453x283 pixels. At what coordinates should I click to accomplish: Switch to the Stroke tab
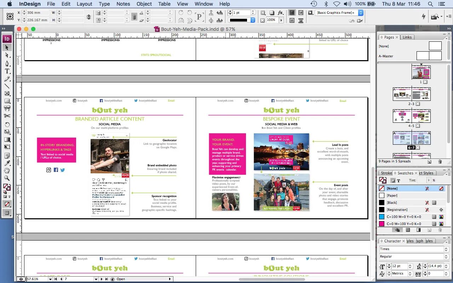pyautogui.click(x=386, y=173)
